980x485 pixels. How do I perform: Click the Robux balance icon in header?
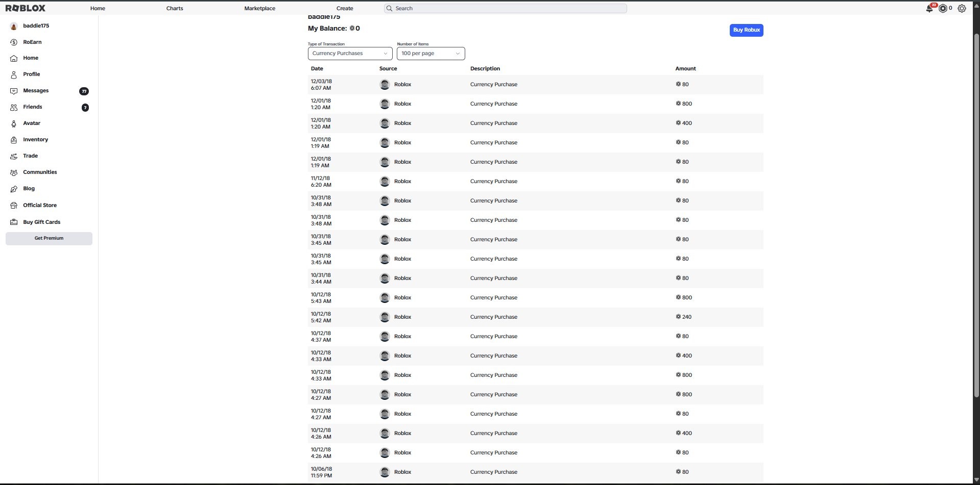(x=943, y=8)
